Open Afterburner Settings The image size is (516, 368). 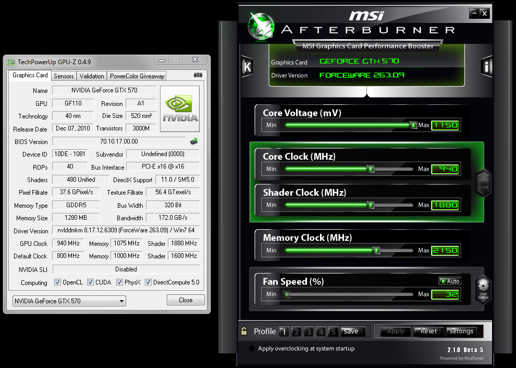tap(461, 331)
